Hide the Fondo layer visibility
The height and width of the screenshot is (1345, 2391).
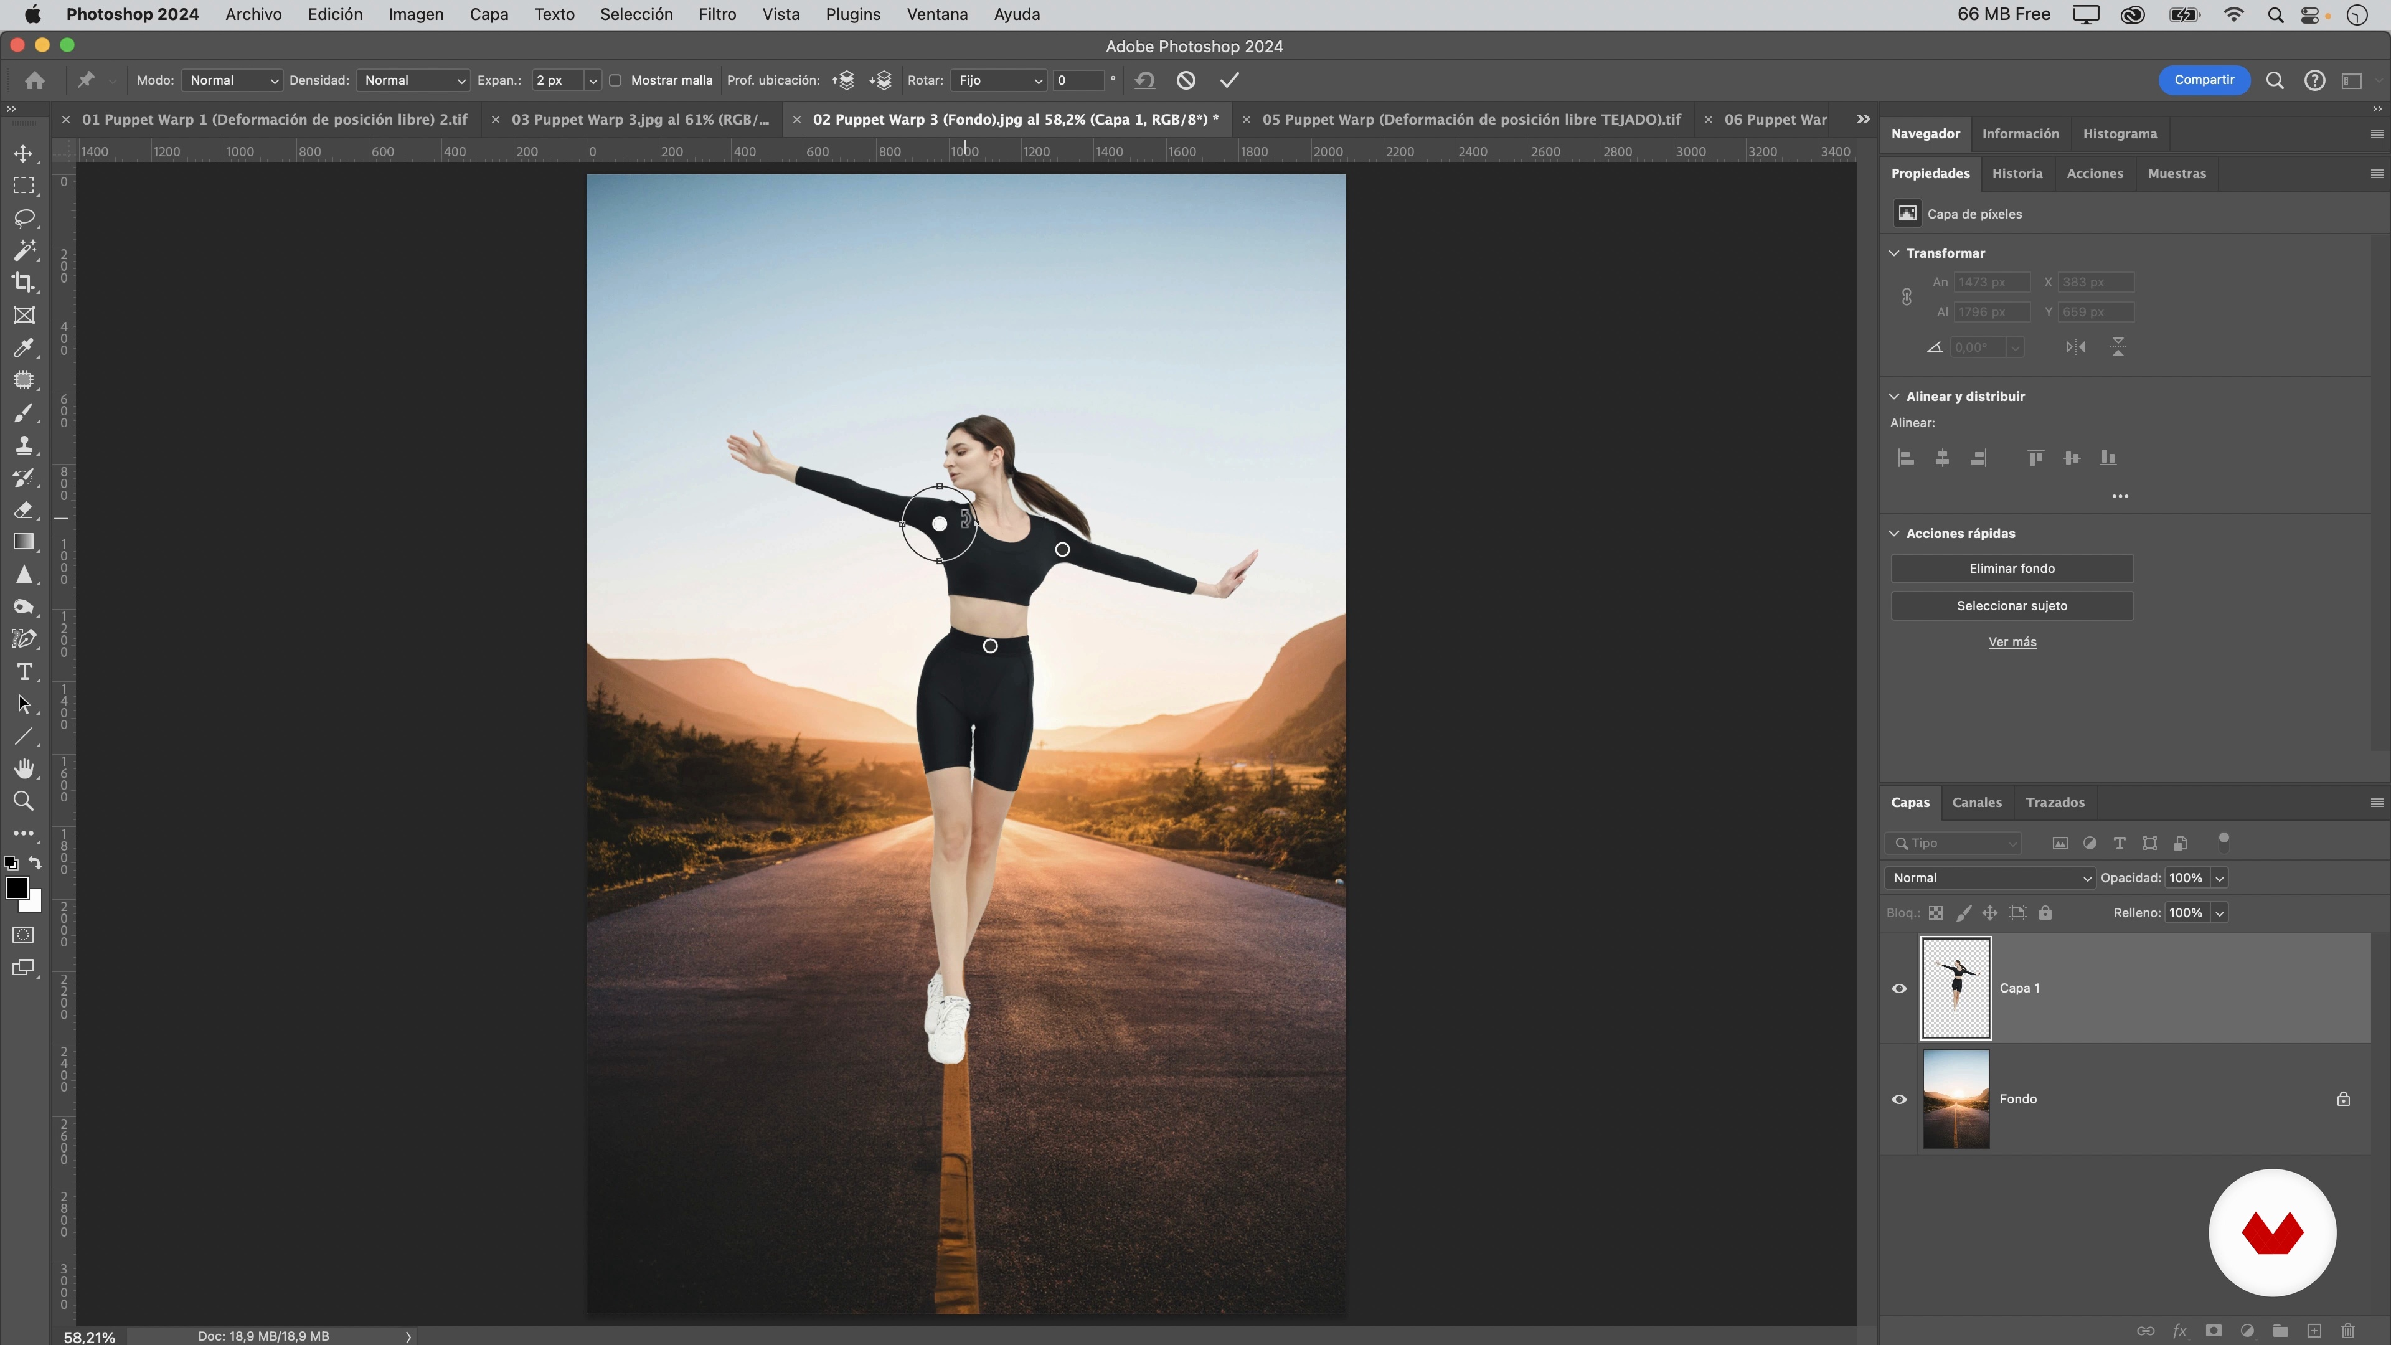(1899, 1099)
